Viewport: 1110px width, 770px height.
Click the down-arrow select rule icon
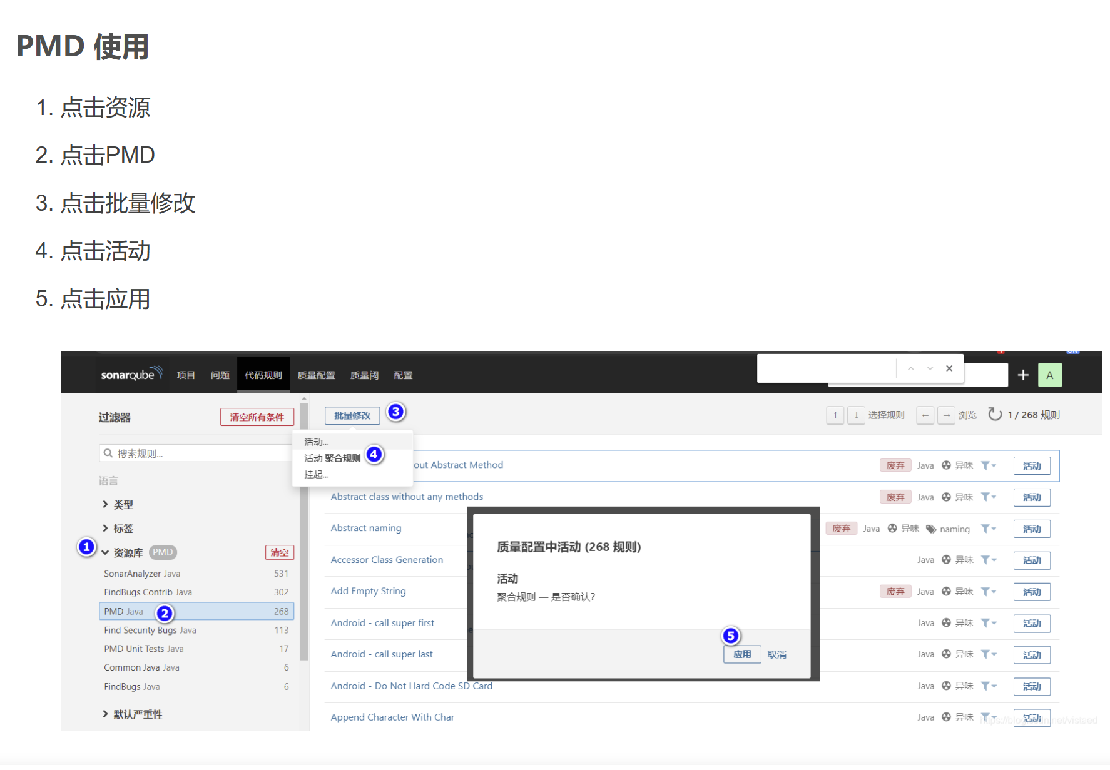(856, 415)
